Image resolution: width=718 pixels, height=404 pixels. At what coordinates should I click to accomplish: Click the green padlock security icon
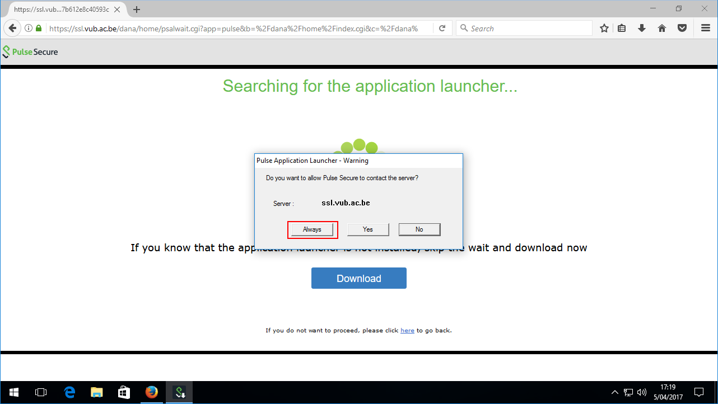pos(39,28)
